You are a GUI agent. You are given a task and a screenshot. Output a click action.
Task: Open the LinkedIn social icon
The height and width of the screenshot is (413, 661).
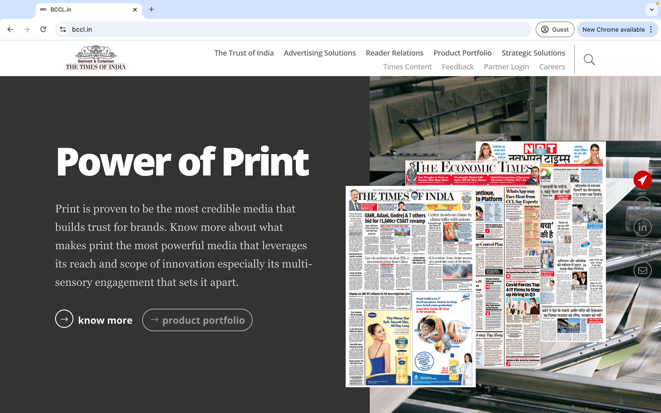[642, 227]
